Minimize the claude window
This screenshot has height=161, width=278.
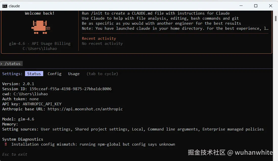[241, 6]
